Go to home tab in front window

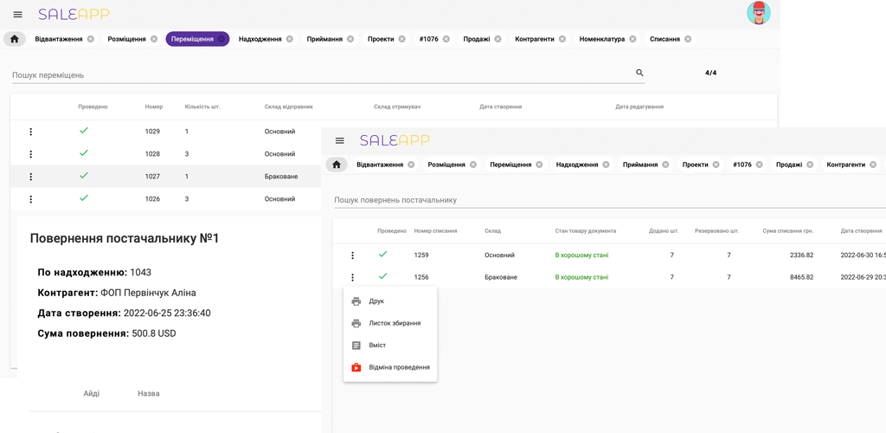tap(337, 165)
